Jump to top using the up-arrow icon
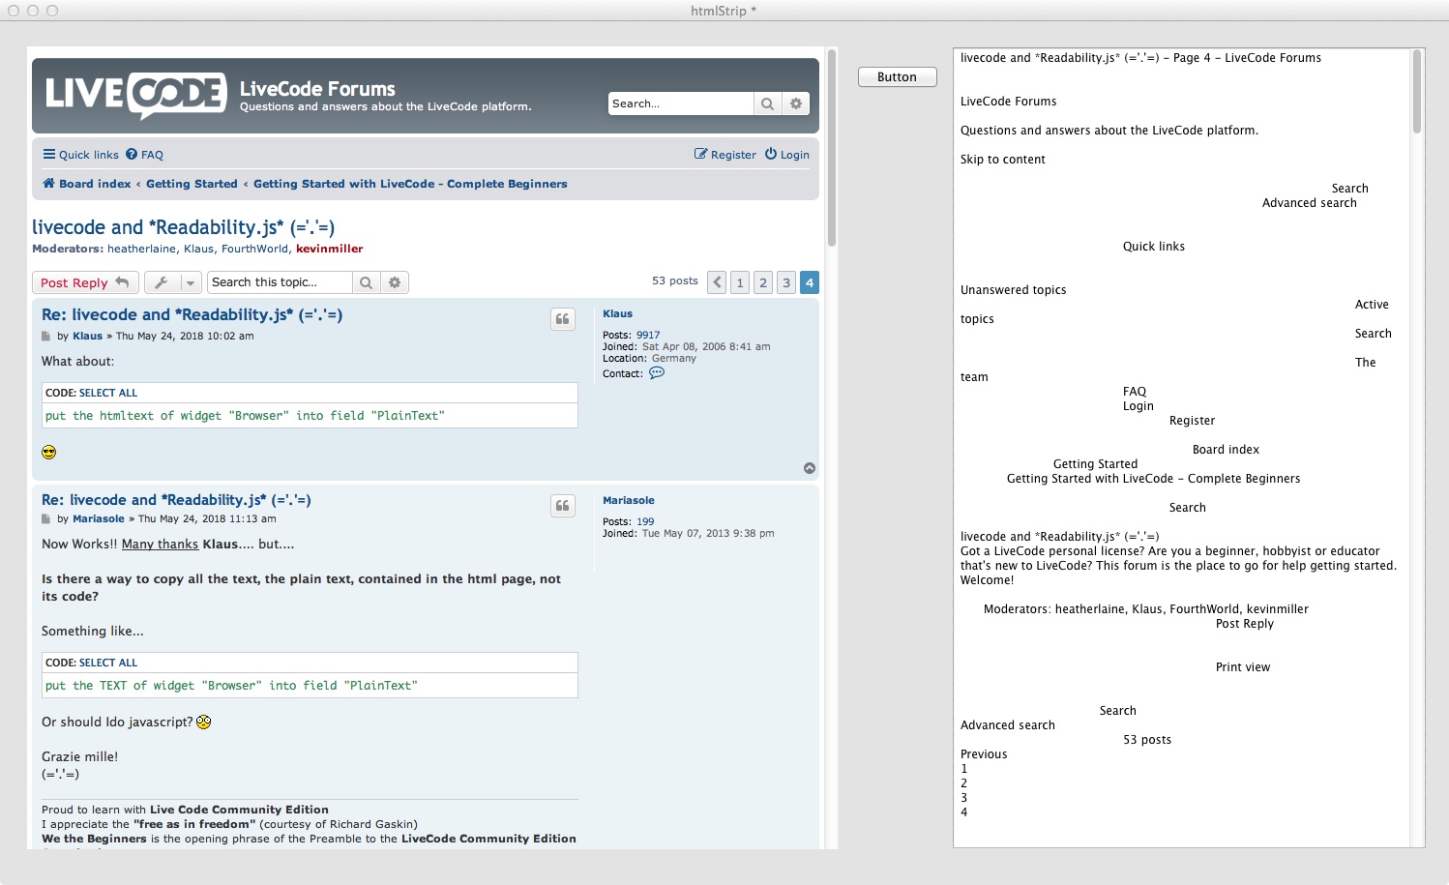Viewport: 1449px width, 885px height. (x=810, y=468)
